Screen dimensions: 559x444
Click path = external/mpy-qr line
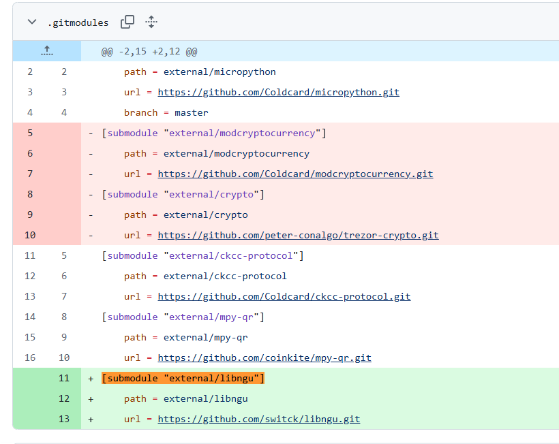pos(185,338)
